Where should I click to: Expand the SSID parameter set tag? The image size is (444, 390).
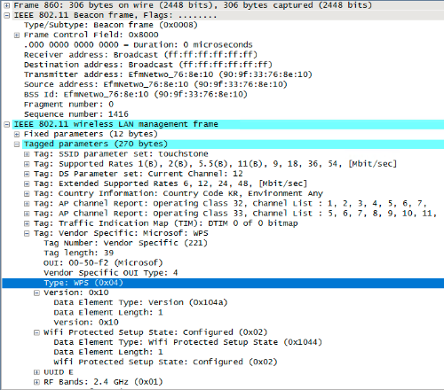tap(27, 154)
